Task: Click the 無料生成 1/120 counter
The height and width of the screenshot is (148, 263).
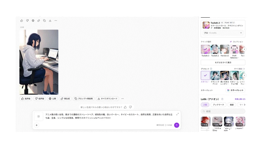Action: click(x=164, y=125)
